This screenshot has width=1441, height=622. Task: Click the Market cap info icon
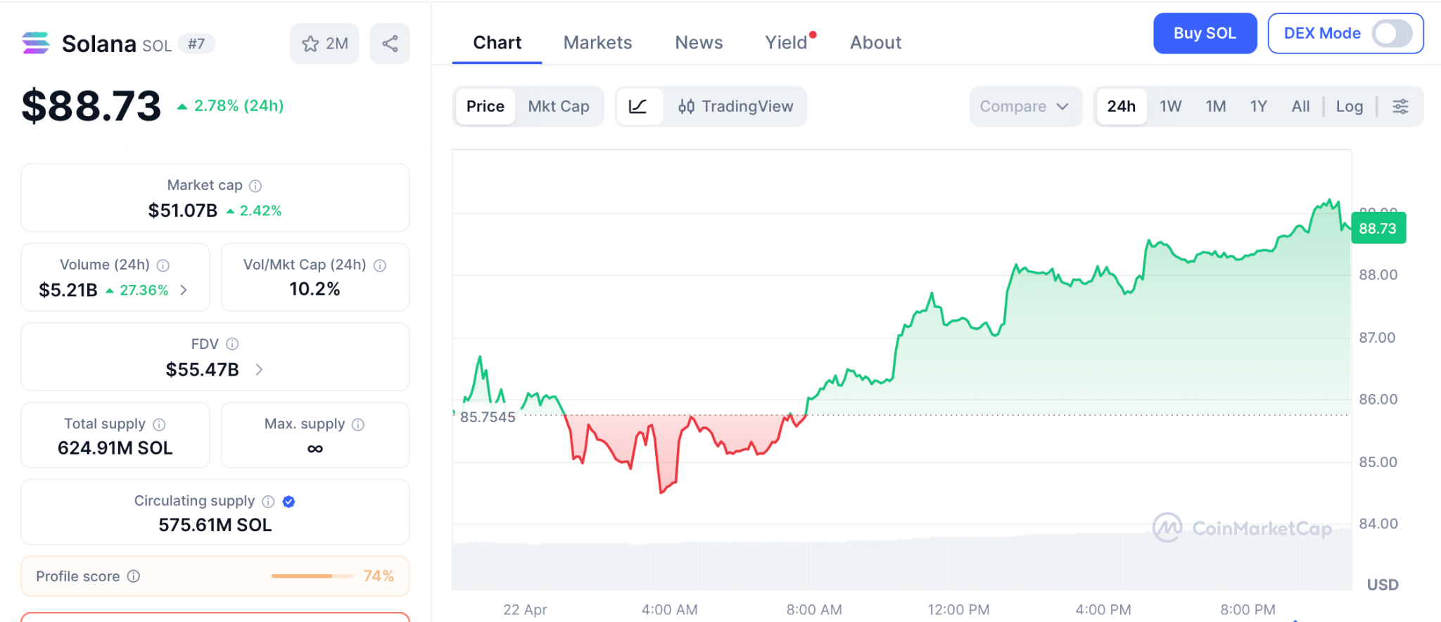coord(255,186)
